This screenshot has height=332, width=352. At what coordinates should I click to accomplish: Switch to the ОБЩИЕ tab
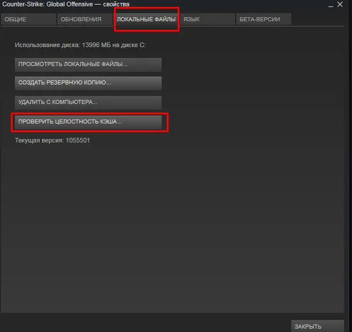pyautogui.click(x=29, y=19)
